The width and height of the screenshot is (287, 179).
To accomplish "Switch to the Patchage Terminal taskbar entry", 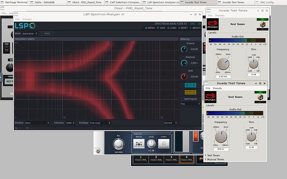I will (15, 2).
